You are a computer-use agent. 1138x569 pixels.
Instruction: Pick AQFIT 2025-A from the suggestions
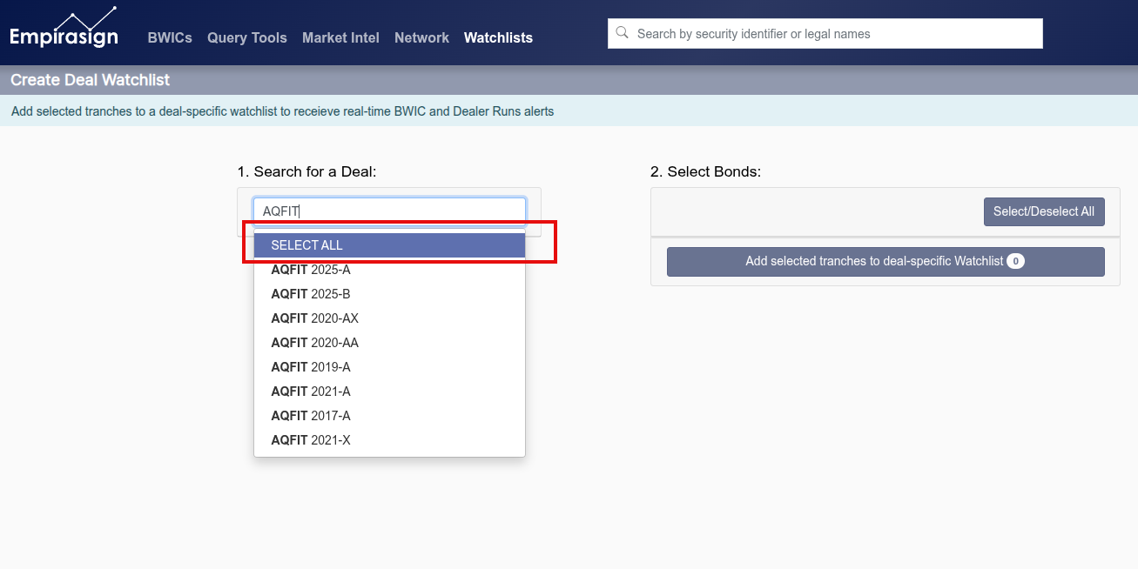coord(389,270)
